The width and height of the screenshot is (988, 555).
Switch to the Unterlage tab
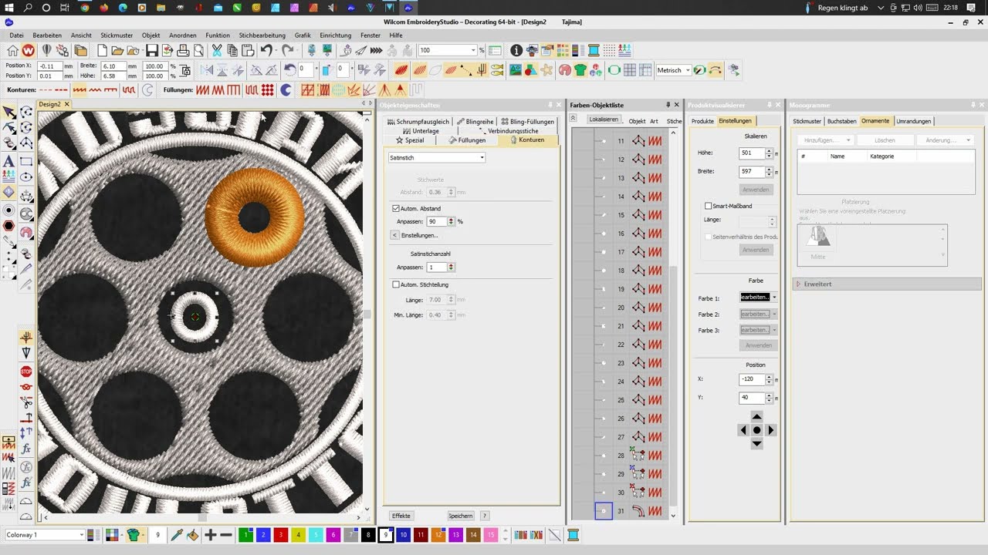pos(421,131)
